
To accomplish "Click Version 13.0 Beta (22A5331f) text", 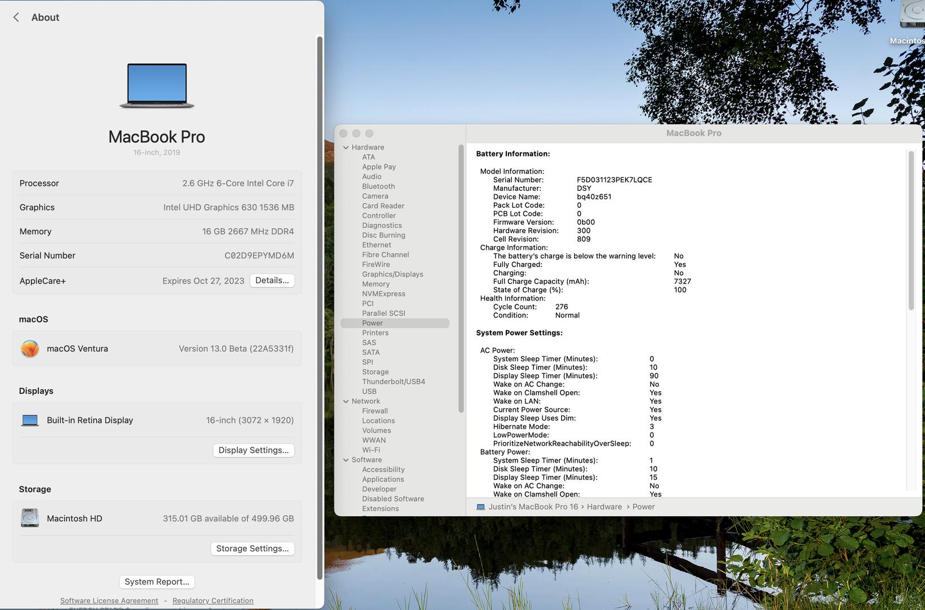I will tap(236, 348).
